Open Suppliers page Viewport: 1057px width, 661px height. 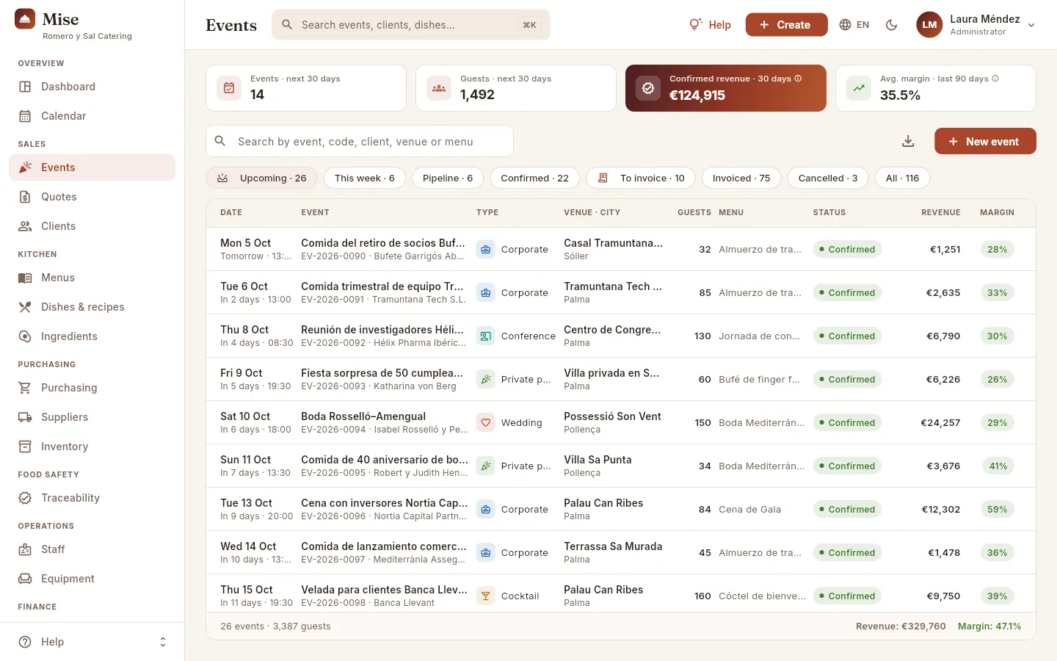[x=92, y=417]
